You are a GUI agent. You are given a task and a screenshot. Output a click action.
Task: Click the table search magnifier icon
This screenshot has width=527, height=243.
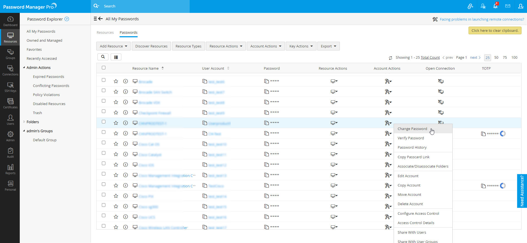coord(103,57)
